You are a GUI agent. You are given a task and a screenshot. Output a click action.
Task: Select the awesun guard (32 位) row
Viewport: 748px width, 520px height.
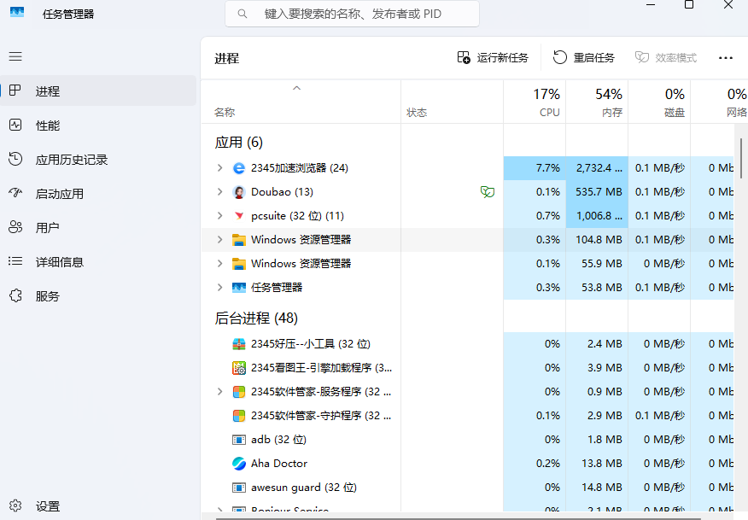(x=468, y=487)
